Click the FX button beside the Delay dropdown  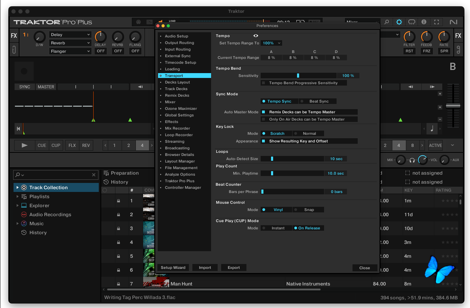14,36
